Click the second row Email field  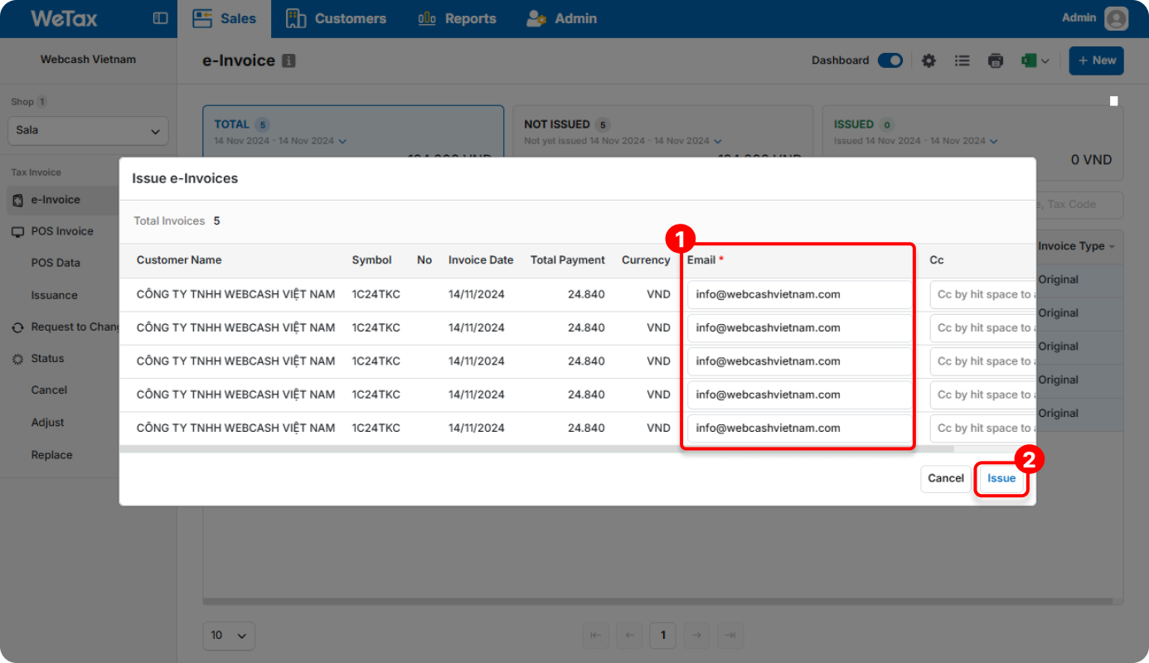point(799,327)
